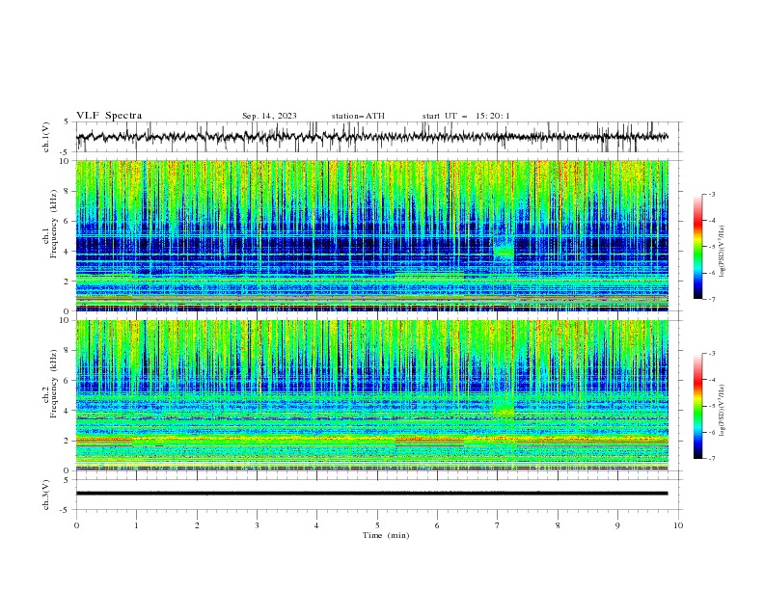Click the time axis tick label "7"

click(498, 525)
